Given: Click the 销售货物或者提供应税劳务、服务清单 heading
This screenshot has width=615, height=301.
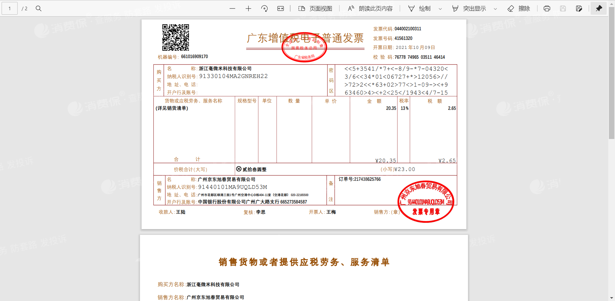Looking at the screenshot, I should (x=304, y=262).
